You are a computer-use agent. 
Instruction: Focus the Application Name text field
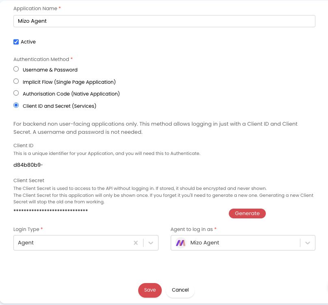point(164,21)
